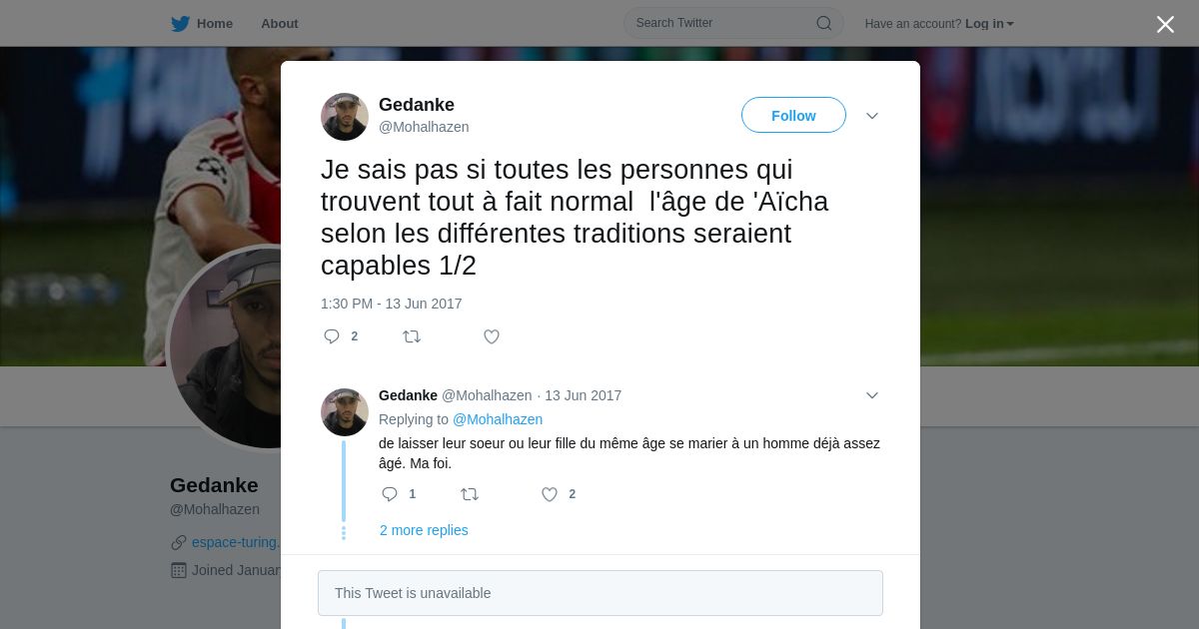Open the Log in dropdown

(989, 24)
